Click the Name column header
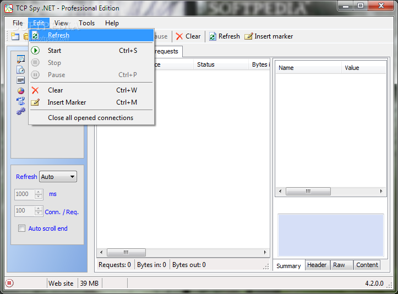Screen dimensions: 398x294 click(x=309, y=68)
